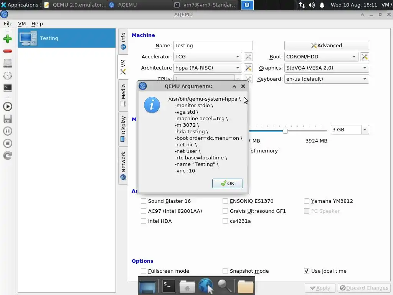Viewport: 393px width, 295px height.
Task: Start the VM with the play icon
Action: pyautogui.click(x=8, y=107)
